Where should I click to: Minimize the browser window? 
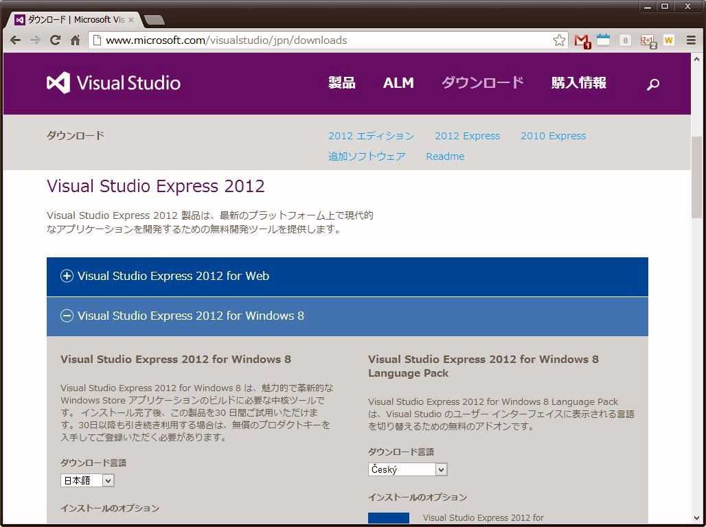648,6
